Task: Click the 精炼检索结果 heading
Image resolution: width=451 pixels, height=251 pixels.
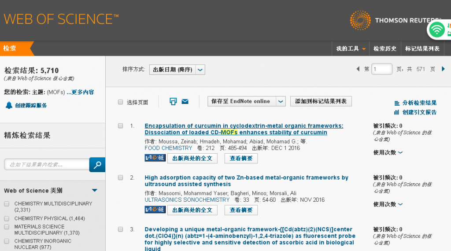Action: 27,136
